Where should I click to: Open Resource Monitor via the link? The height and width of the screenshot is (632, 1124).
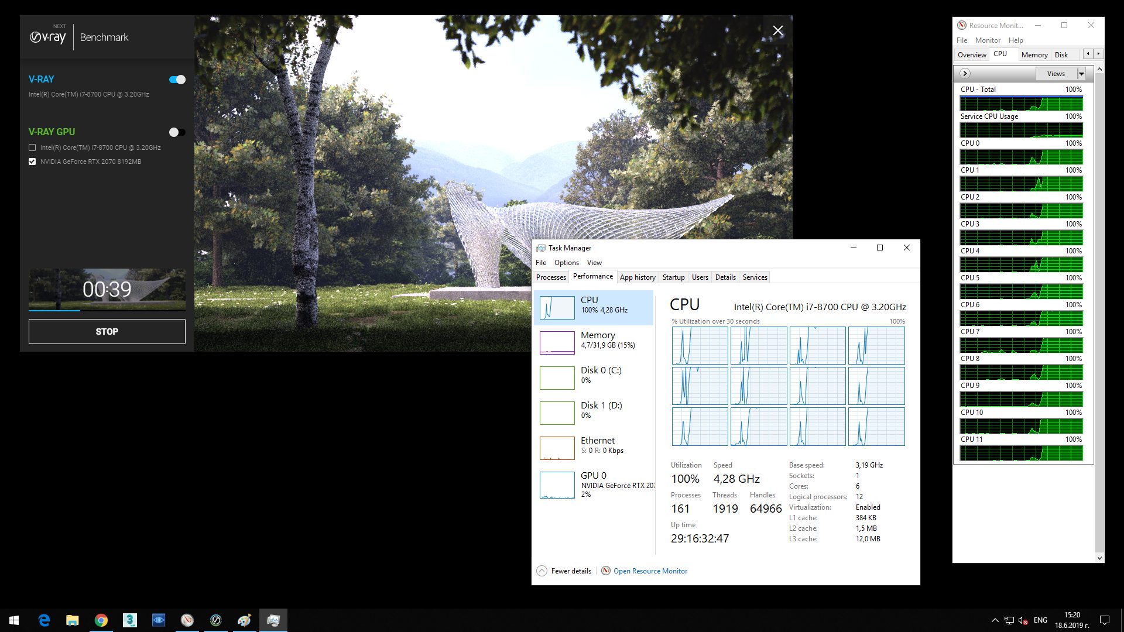(x=650, y=571)
